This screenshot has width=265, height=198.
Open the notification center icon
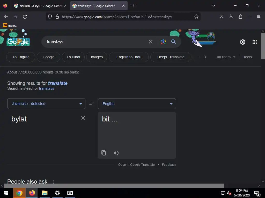coord(257,193)
